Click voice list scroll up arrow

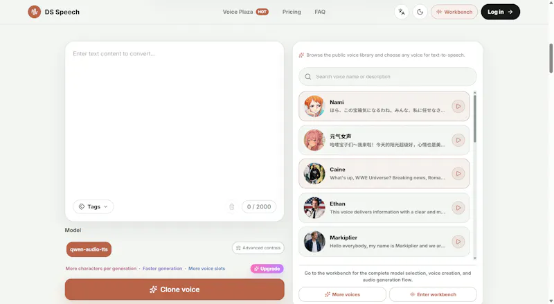point(475,93)
